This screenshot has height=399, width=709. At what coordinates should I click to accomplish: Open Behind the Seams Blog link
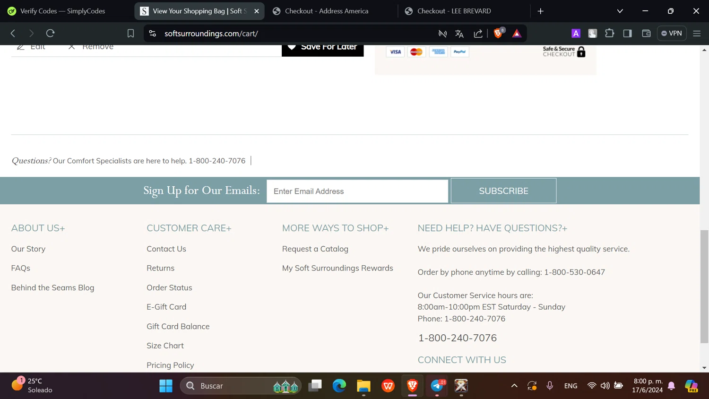[53, 287]
